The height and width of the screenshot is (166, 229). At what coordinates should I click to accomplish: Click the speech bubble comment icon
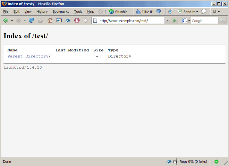click(x=204, y=11)
